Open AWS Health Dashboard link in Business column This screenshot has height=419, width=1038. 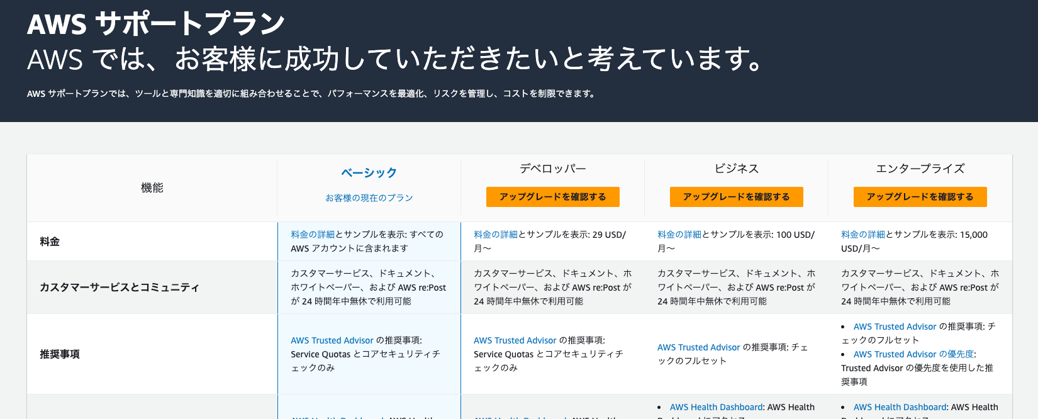[717, 407]
